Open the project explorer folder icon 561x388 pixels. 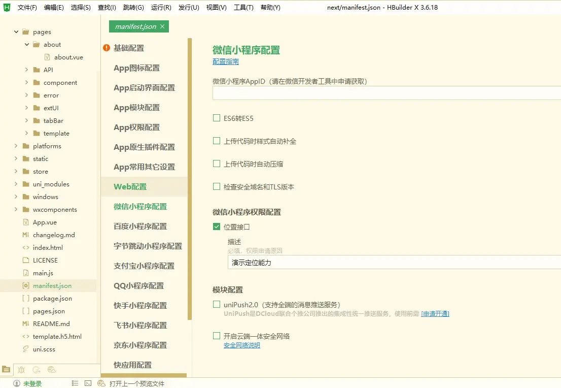click(7, 370)
